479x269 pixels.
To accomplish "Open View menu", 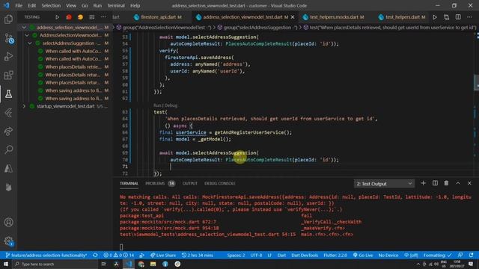I will tap(71, 5).
